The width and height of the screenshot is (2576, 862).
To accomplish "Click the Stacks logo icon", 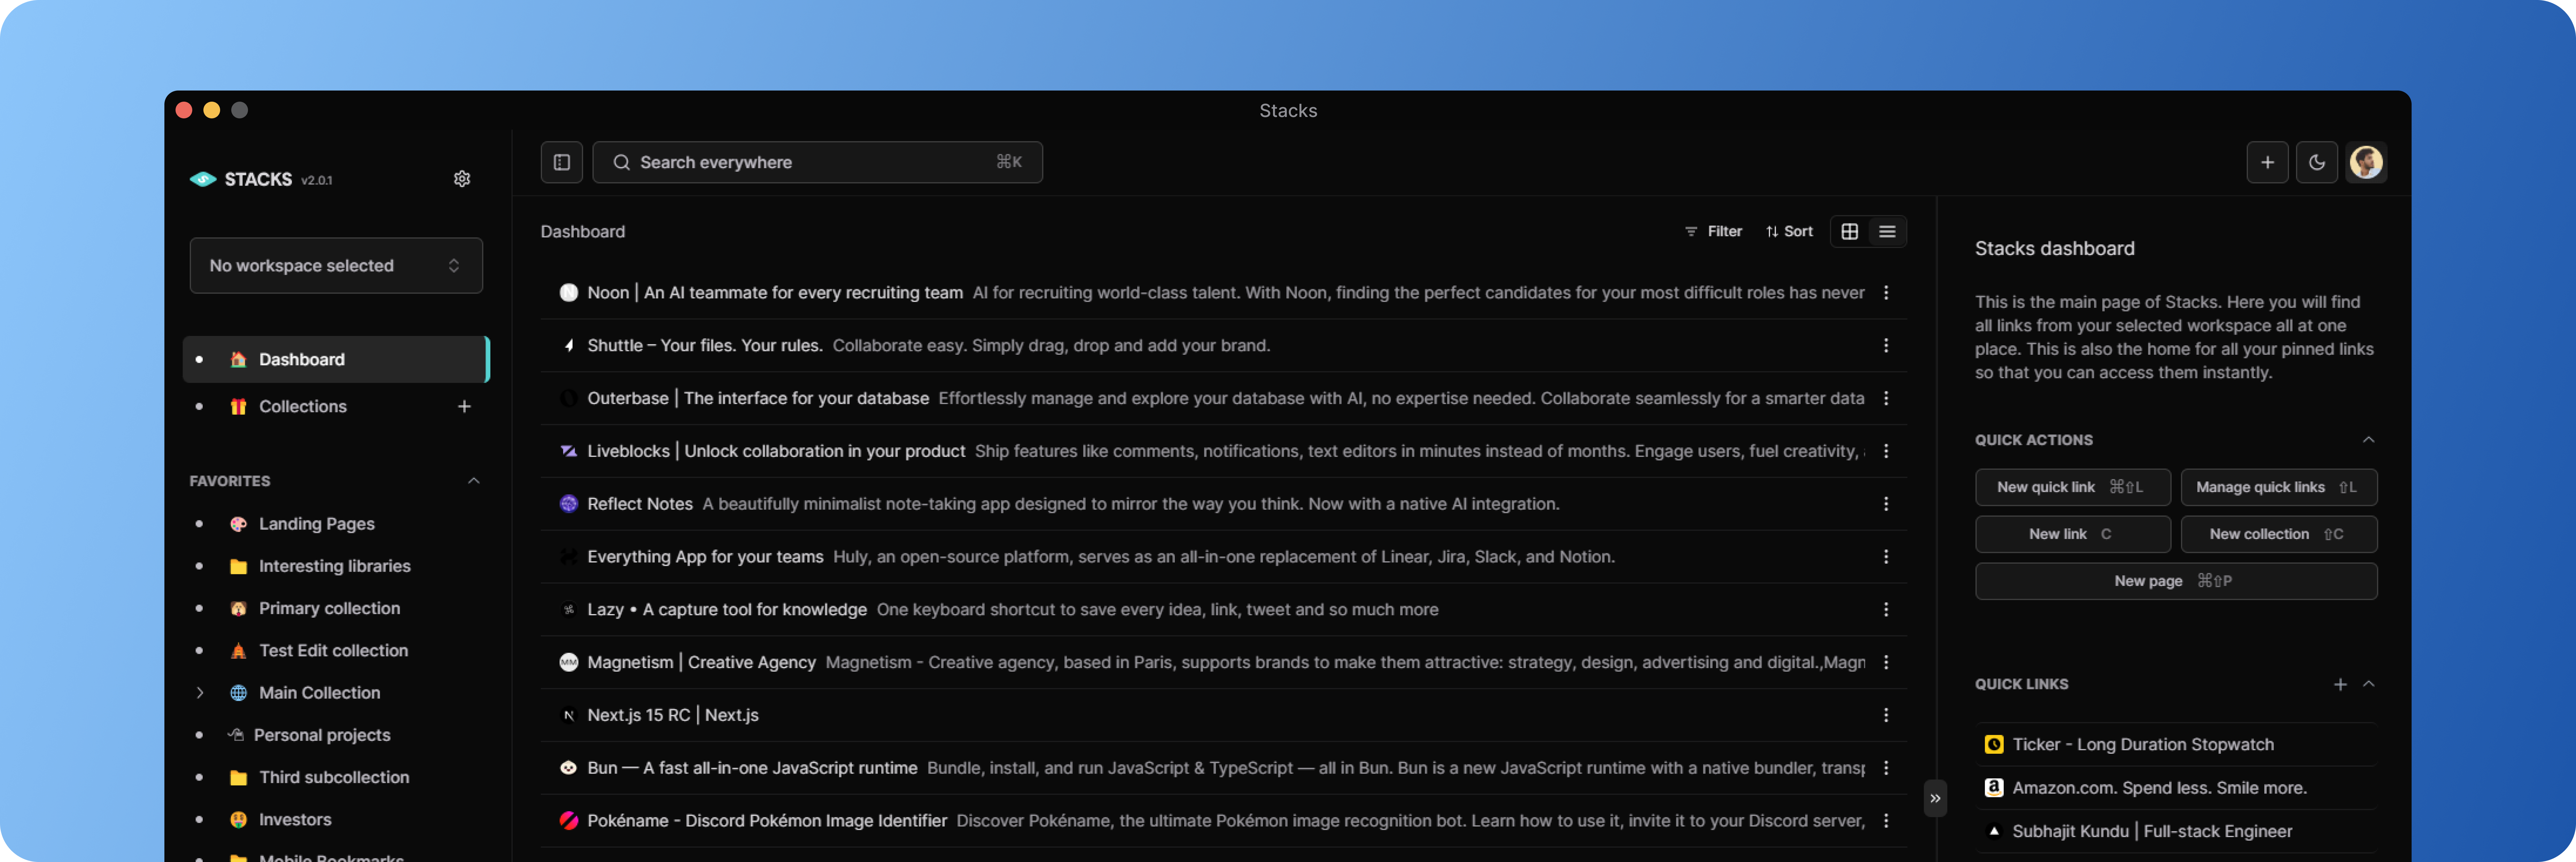I will click(203, 179).
